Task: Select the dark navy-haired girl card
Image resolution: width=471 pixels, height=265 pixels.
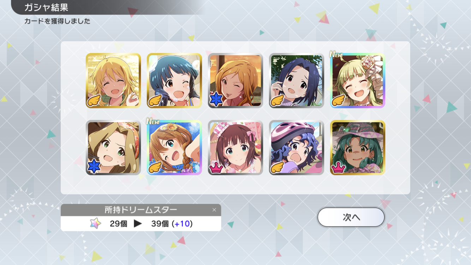Action: (297, 81)
